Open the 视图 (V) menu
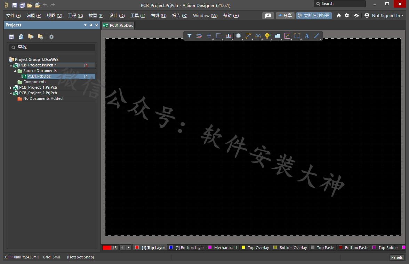The image size is (409, 264). tap(54, 16)
